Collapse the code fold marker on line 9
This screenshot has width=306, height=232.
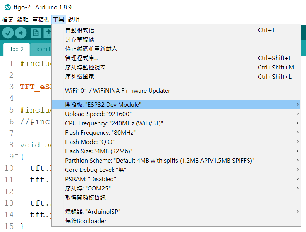[x=16, y=156]
